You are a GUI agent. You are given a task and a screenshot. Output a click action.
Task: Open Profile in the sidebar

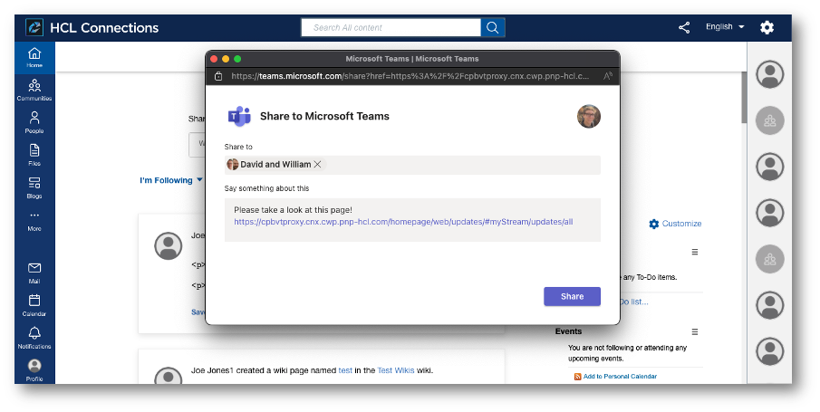tap(34, 370)
